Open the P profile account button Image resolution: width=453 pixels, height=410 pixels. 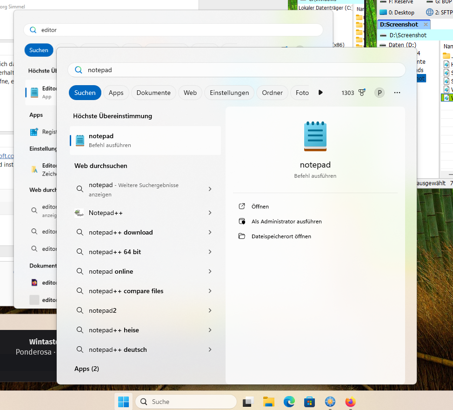(380, 93)
